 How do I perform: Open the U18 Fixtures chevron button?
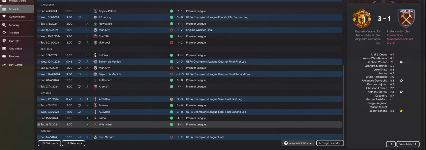[x=73, y=143]
